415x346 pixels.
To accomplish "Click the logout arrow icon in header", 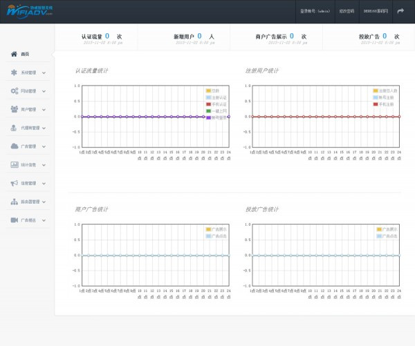I will [x=400, y=11].
